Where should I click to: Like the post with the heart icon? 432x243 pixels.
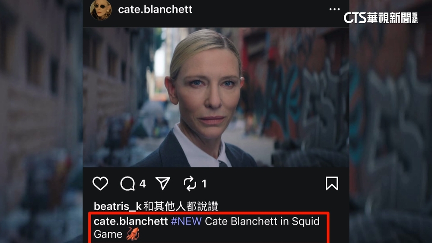(100, 183)
